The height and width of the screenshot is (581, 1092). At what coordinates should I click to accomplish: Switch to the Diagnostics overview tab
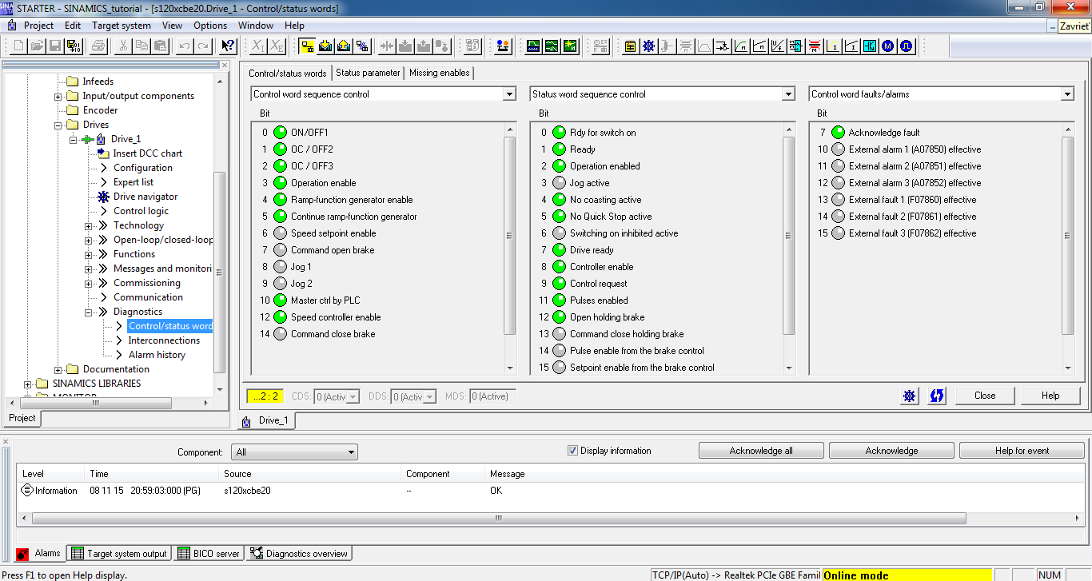click(x=299, y=553)
